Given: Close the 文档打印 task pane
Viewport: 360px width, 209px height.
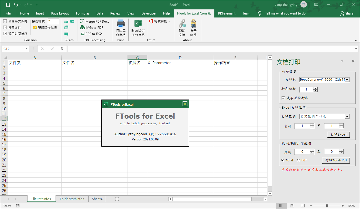Looking at the screenshot, I should coord(353,61).
